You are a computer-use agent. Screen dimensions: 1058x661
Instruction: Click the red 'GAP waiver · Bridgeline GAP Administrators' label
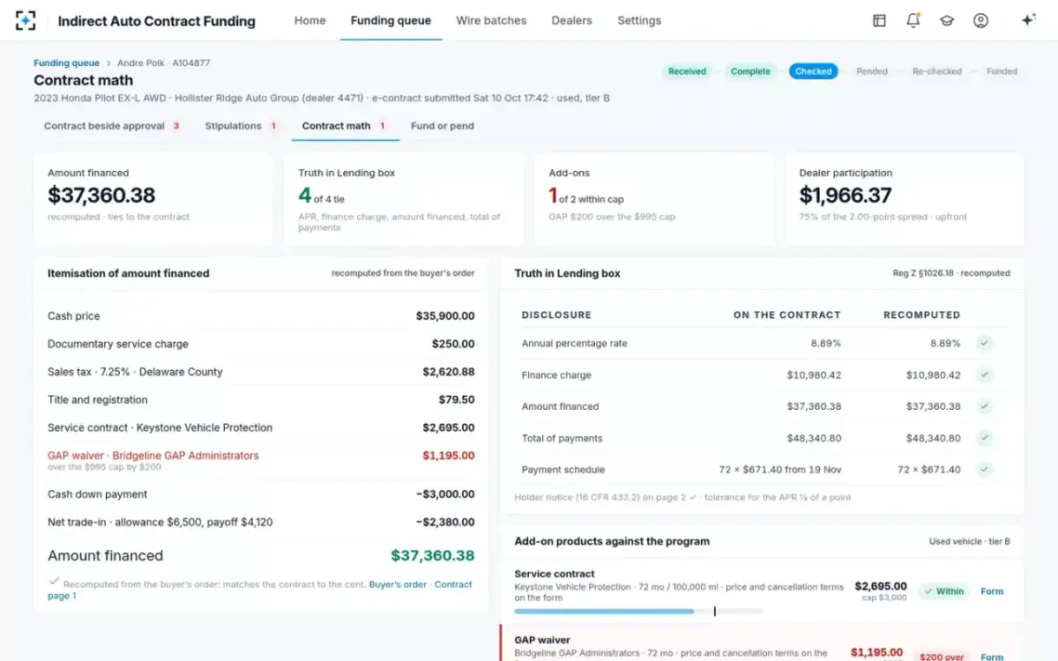pos(153,456)
